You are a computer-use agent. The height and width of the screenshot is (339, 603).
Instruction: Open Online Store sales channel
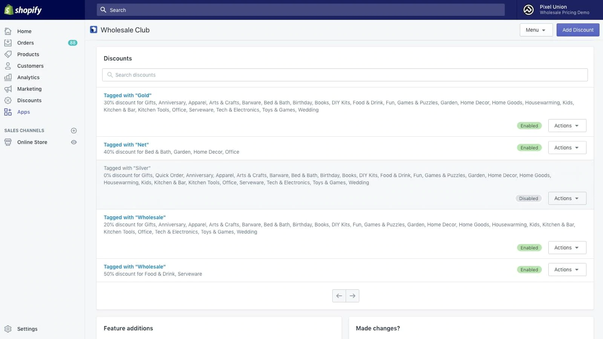click(x=32, y=142)
